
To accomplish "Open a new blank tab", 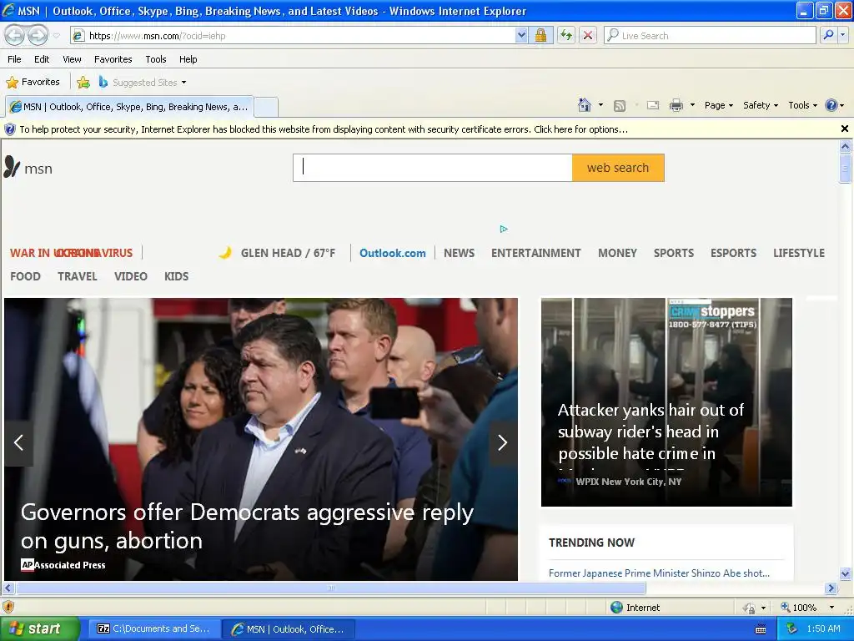I will coord(266,107).
